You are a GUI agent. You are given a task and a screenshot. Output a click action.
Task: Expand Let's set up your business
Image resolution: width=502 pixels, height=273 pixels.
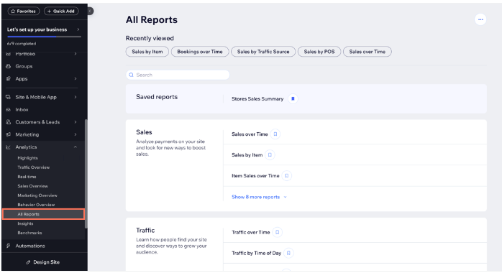click(x=44, y=29)
